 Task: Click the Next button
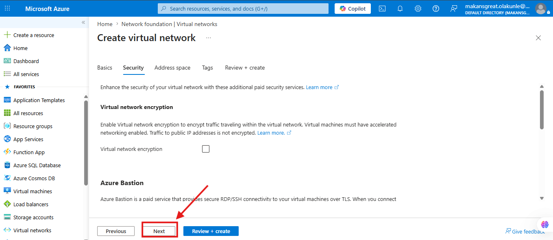pos(159,231)
